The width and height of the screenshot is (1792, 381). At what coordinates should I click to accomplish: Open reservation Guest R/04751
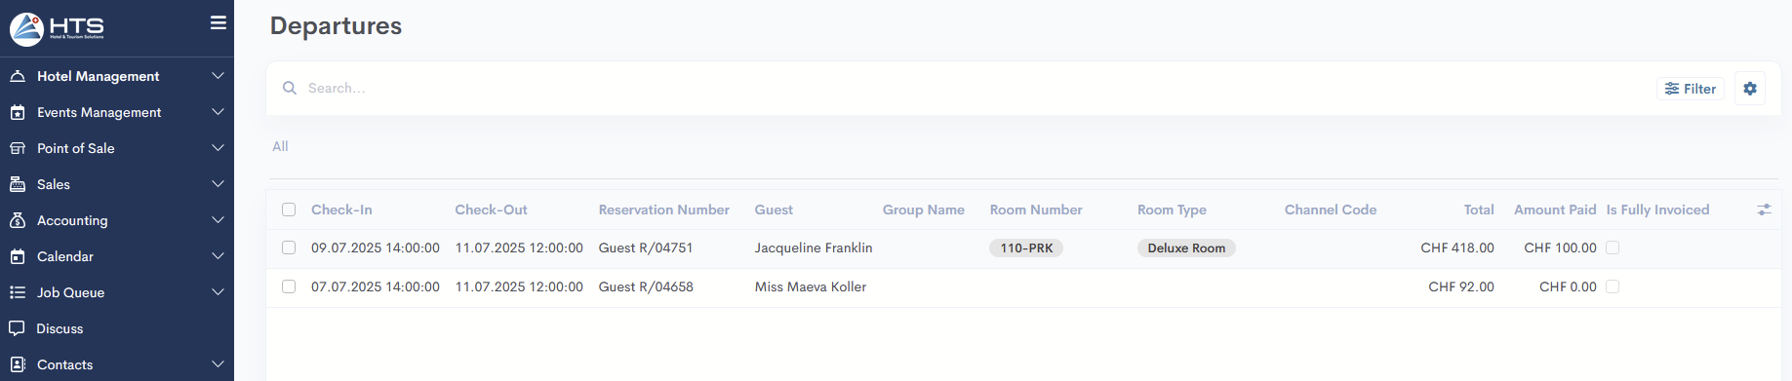(x=646, y=248)
